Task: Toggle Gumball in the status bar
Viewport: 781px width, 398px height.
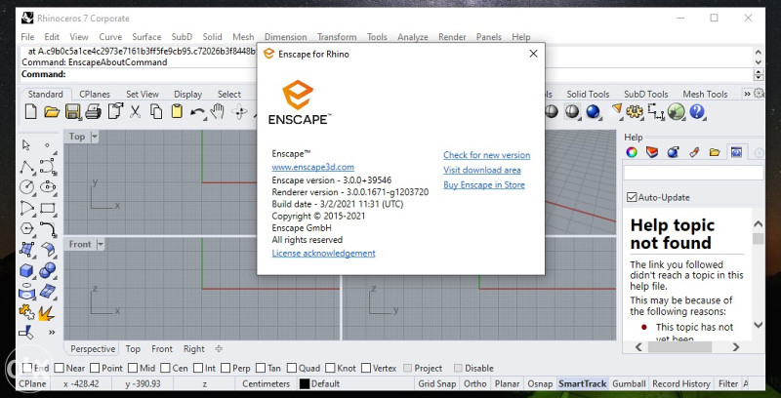Action: 629,383
